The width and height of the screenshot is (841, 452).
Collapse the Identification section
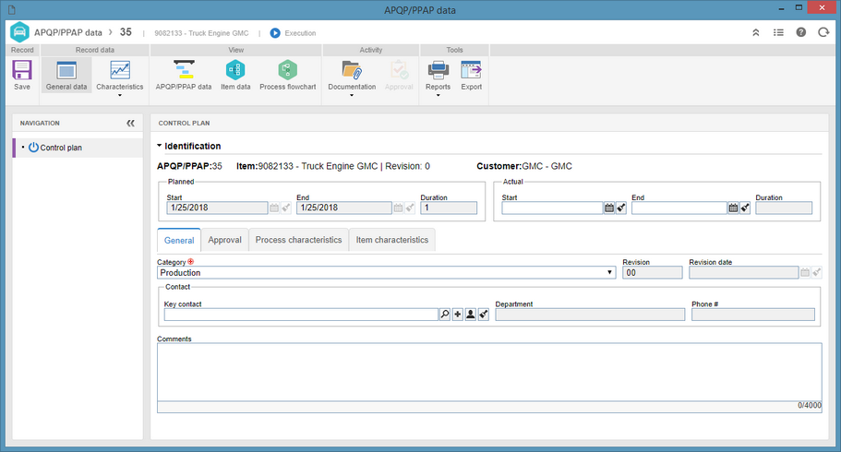click(160, 146)
